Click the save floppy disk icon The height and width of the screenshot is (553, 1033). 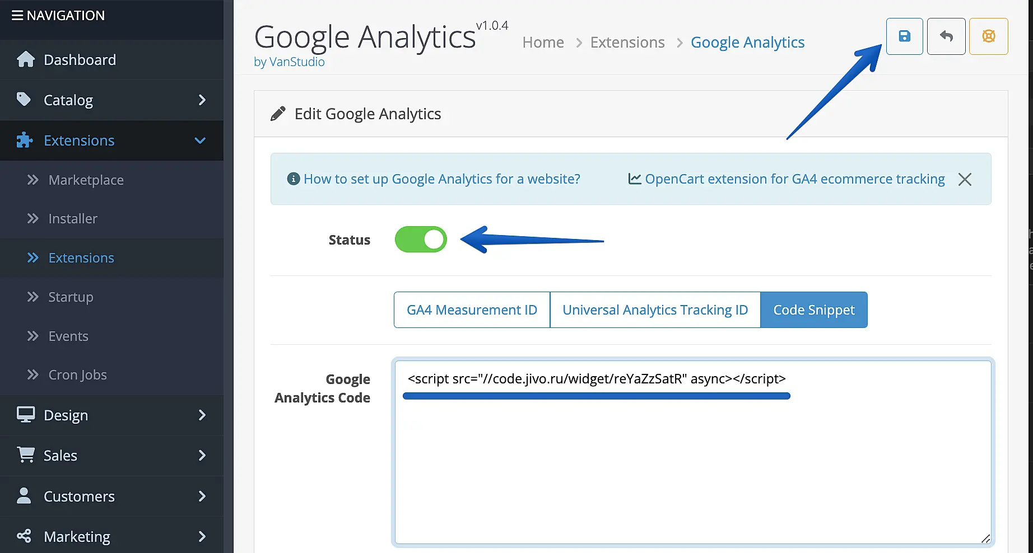click(x=904, y=36)
